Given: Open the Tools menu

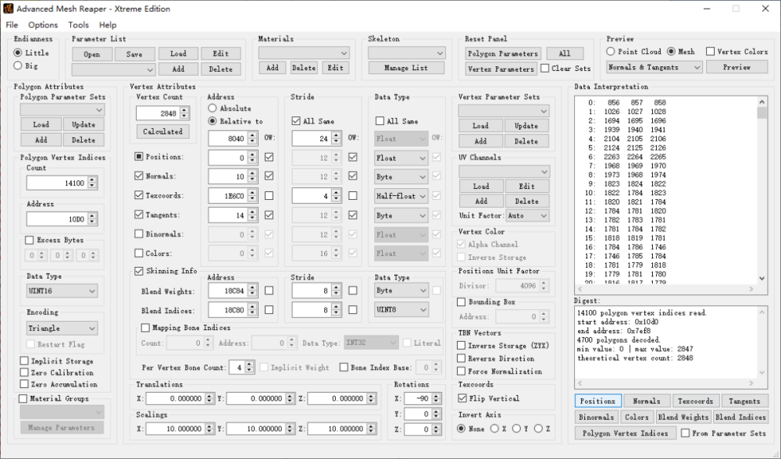Looking at the screenshot, I should [x=78, y=25].
